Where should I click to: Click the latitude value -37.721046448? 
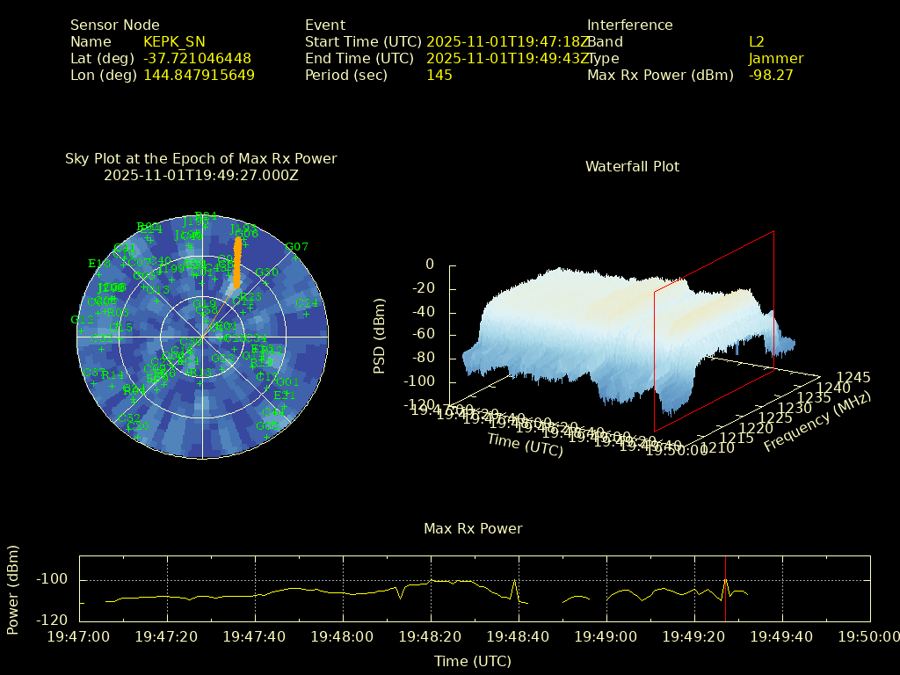click(197, 58)
